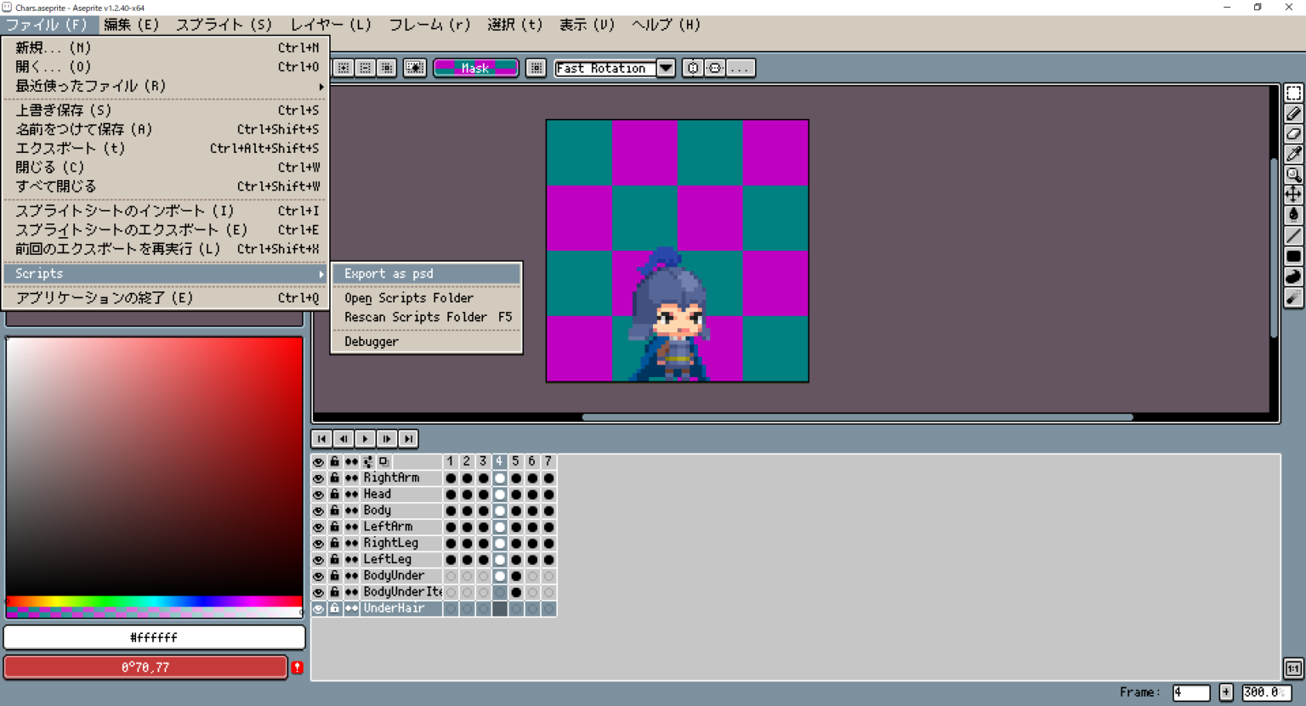The image size is (1306, 706).
Task: Select the Rectangular Marquee tool
Action: [x=1294, y=93]
